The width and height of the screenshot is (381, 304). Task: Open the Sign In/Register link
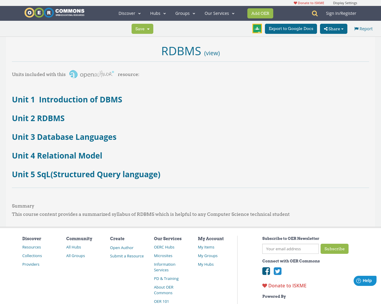pyautogui.click(x=341, y=13)
